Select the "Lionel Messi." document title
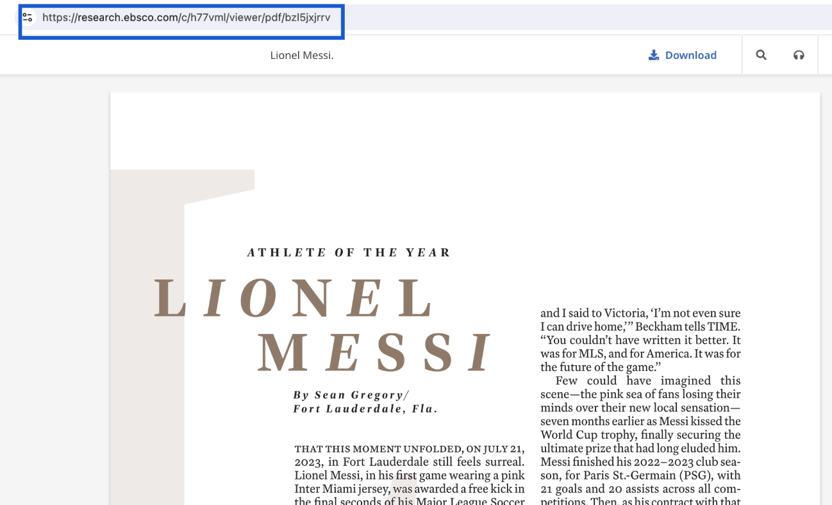This screenshot has height=505, width=832. tap(302, 55)
